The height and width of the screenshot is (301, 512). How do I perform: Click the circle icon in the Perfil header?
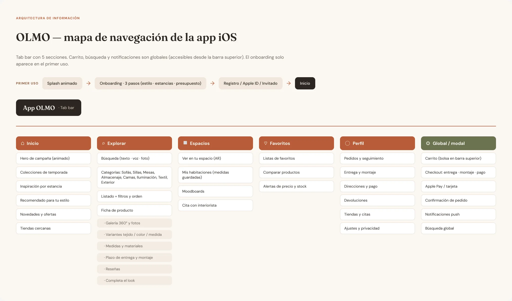[x=347, y=143]
